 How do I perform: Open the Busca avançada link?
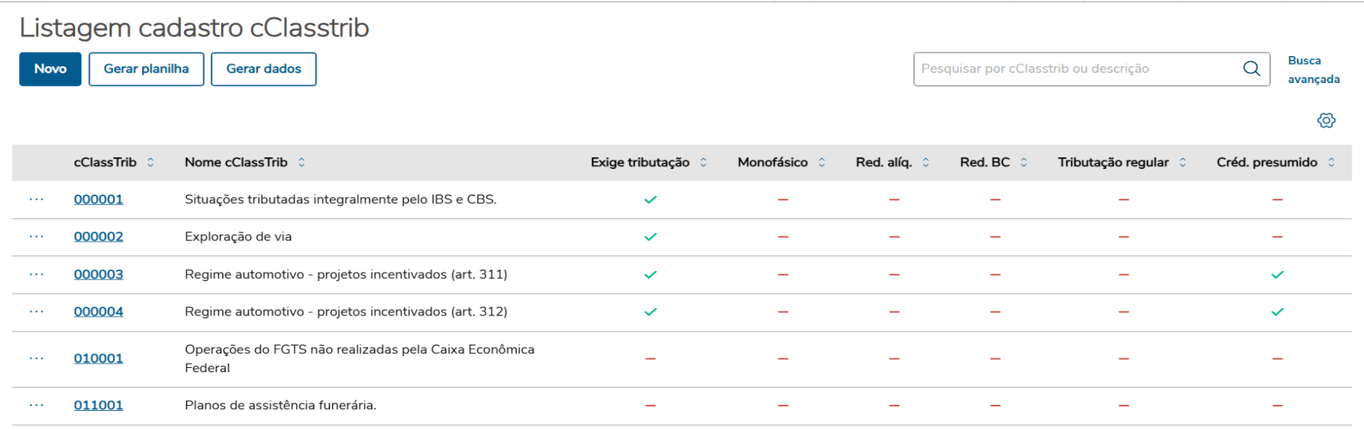click(1313, 70)
